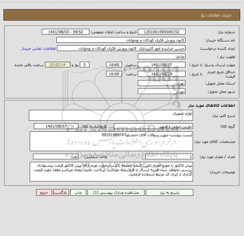Viewport: 244px width, 236px height.
Task: Click the 'شماره نیاز:' label
Action: (226, 32)
